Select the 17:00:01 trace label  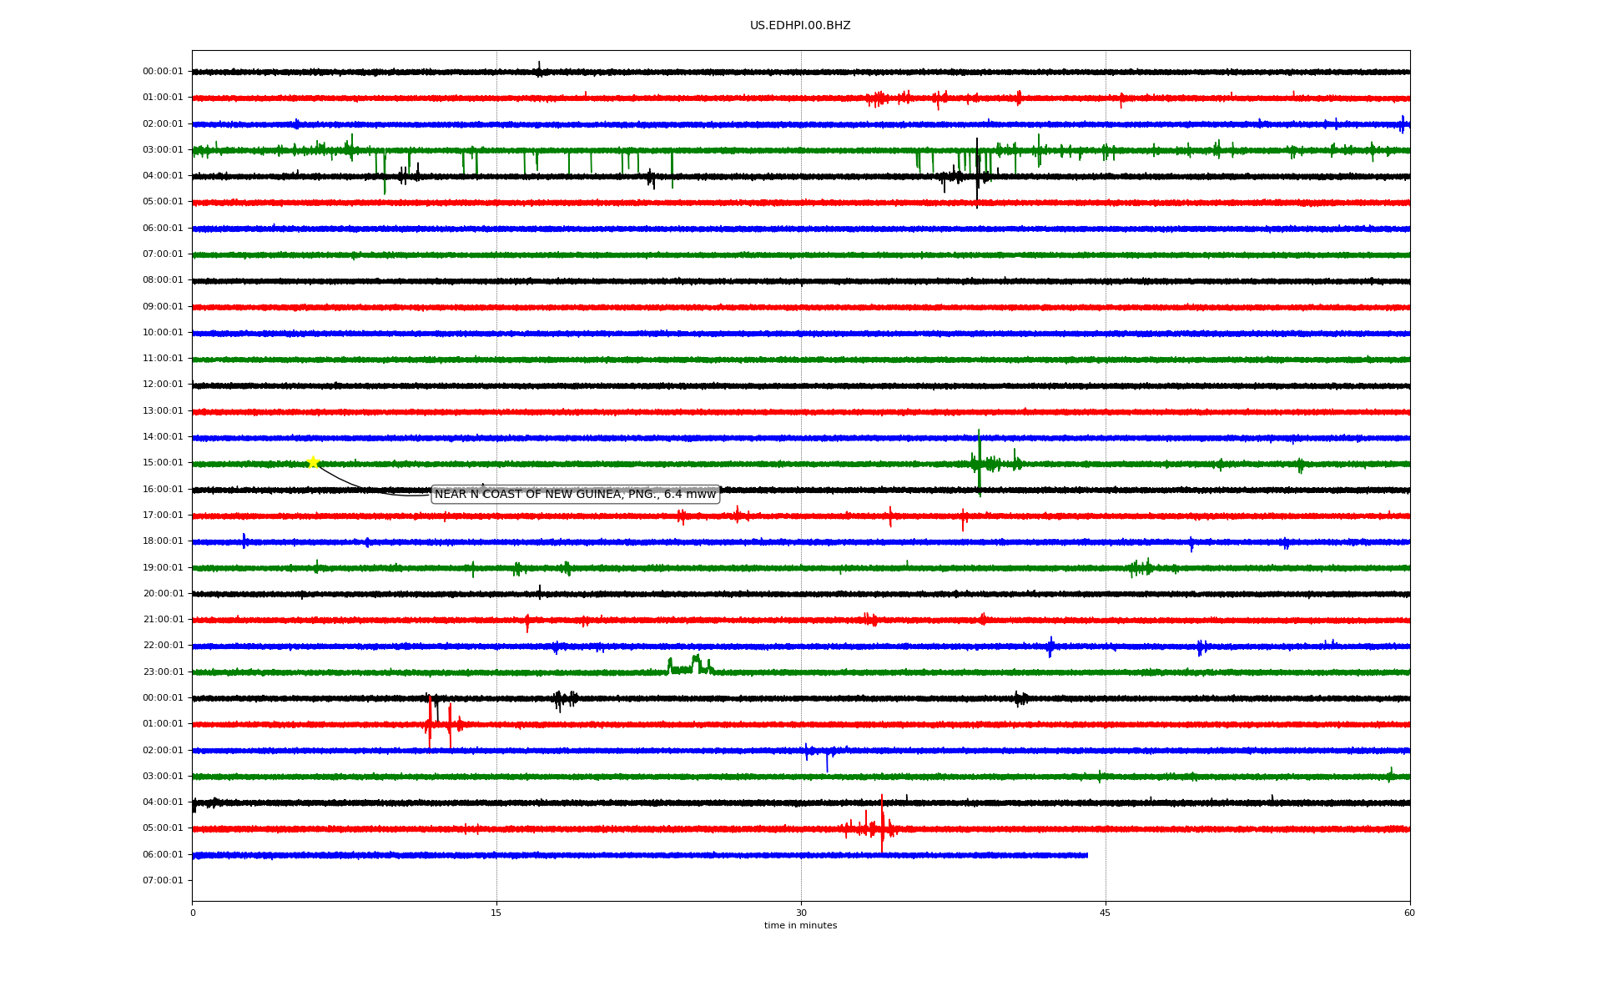[x=163, y=516]
